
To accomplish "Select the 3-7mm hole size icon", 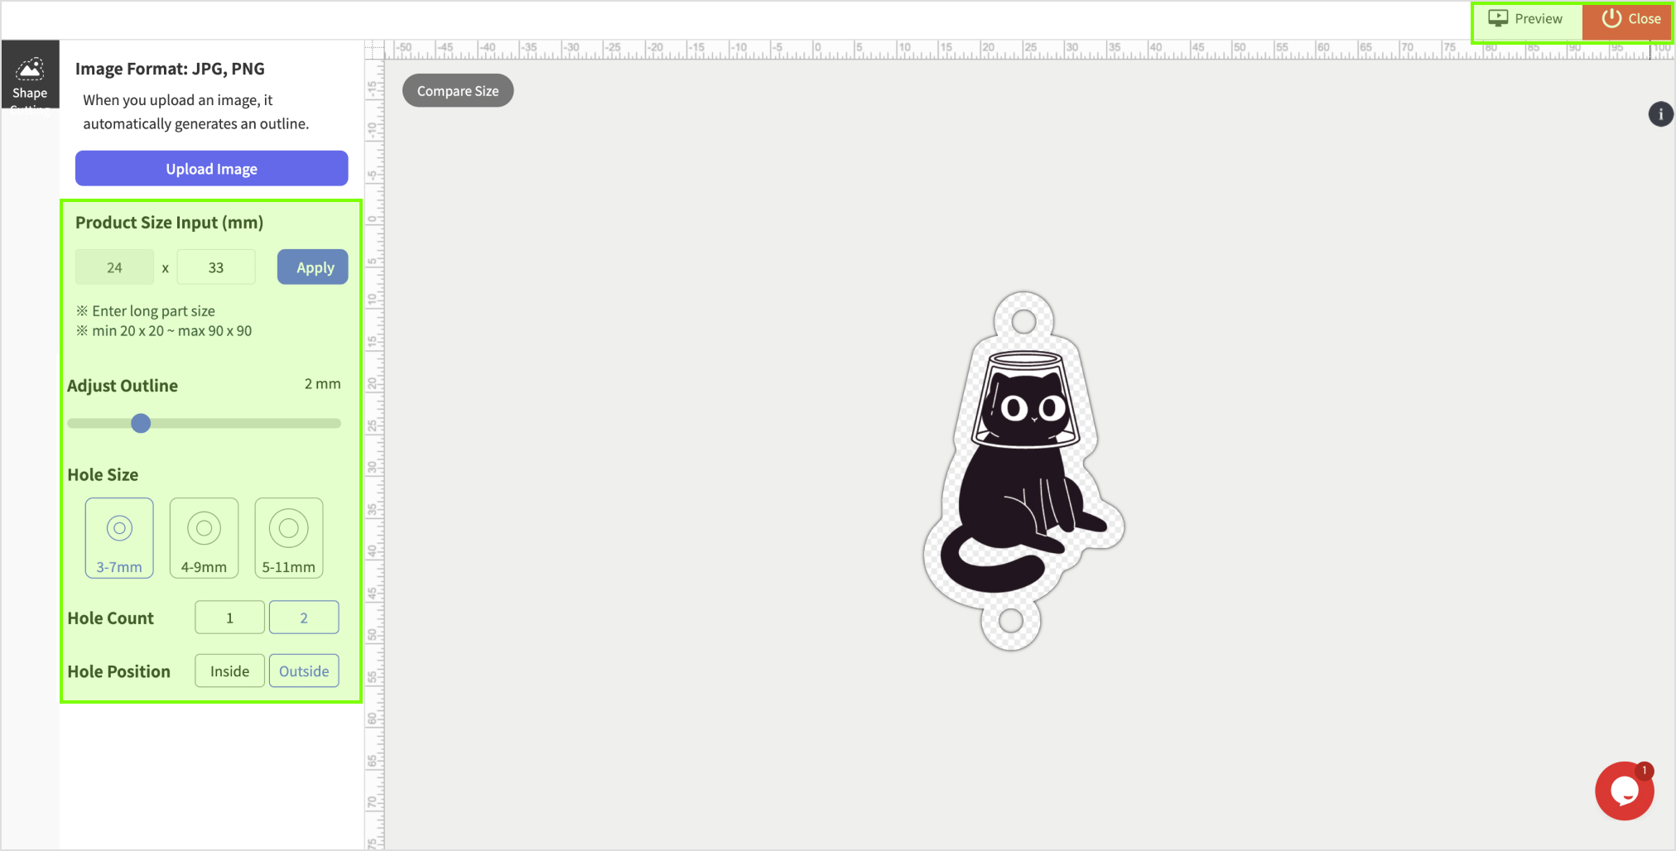I will (x=119, y=528).
